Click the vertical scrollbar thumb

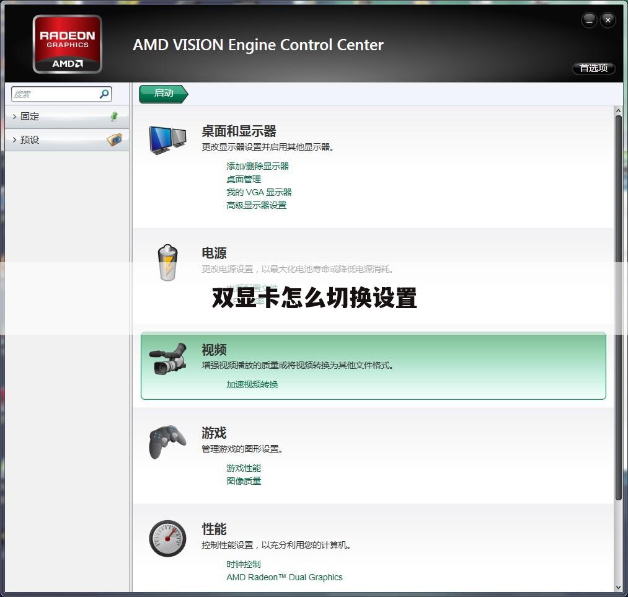[618, 307]
